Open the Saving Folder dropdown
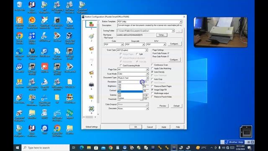This screenshot has width=268, height=151. 173,31
